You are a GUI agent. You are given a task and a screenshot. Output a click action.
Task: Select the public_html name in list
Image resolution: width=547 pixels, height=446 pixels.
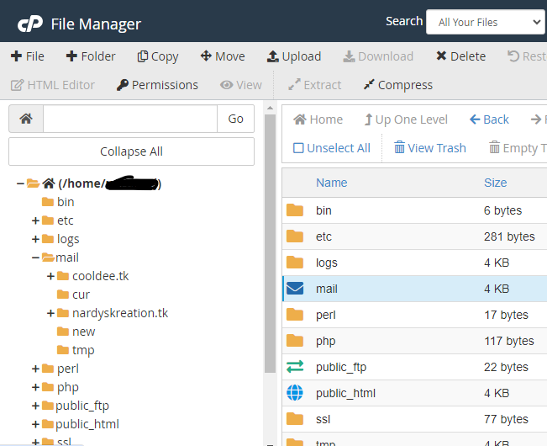(x=345, y=393)
